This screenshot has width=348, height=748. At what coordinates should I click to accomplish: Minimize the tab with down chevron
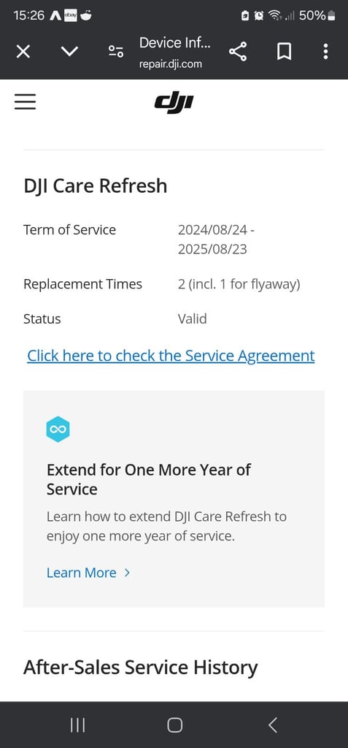(69, 50)
